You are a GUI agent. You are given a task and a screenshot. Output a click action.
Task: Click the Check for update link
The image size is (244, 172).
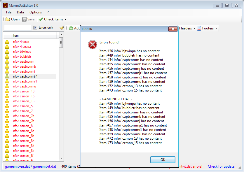(x=221, y=166)
